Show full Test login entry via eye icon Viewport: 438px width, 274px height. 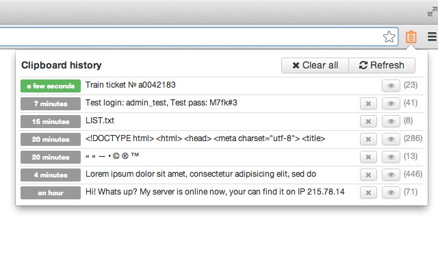click(x=390, y=103)
